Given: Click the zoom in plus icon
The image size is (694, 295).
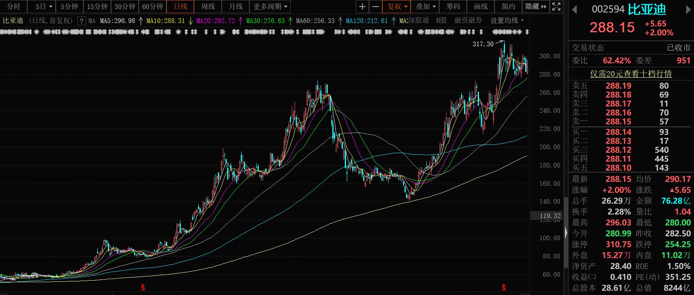Looking at the screenshot, I should (x=362, y=7).
